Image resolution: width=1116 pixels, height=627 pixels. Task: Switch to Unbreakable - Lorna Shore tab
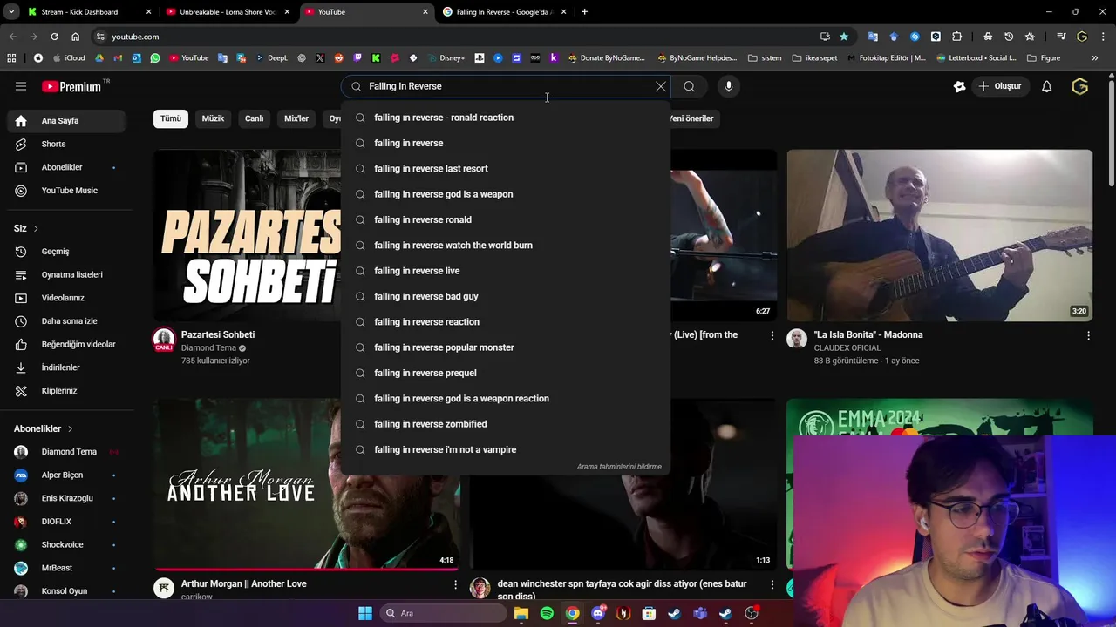(x=227, y=12)
